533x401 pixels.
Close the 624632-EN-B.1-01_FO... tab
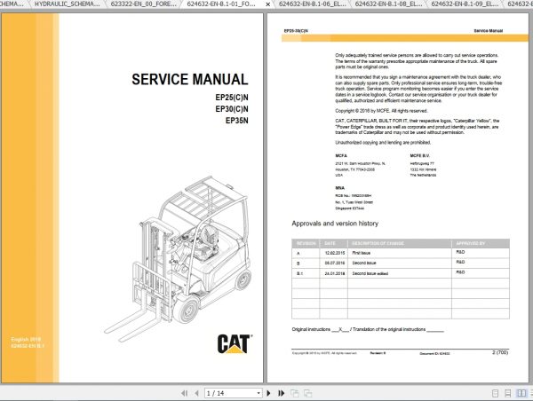tap(268, 4)
